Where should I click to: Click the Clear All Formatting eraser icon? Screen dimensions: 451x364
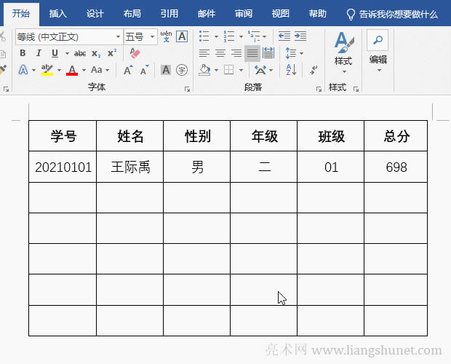[135, 53]
